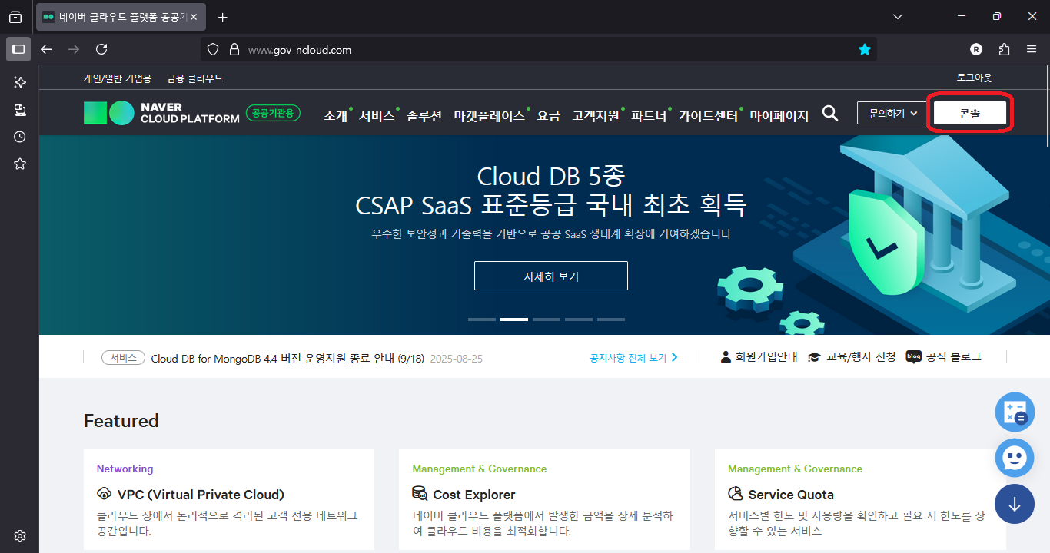The height and width of the screenshot is (553, 1050).
Task: Click the Featured section heading
Action: click(121, 421)
